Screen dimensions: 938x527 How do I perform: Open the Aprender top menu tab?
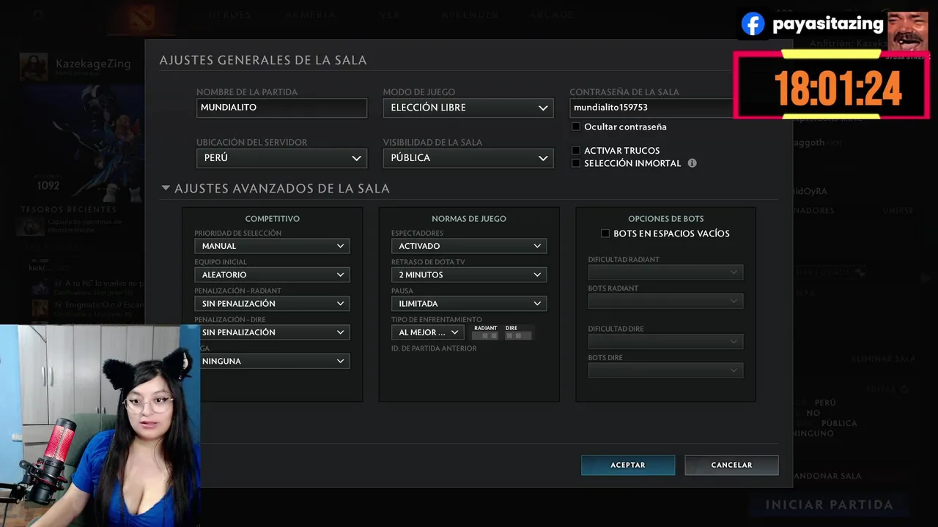click(x=469, y=15)
